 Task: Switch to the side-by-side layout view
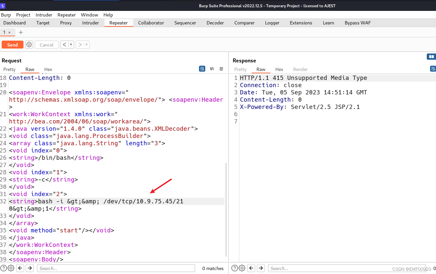(431, 57)
